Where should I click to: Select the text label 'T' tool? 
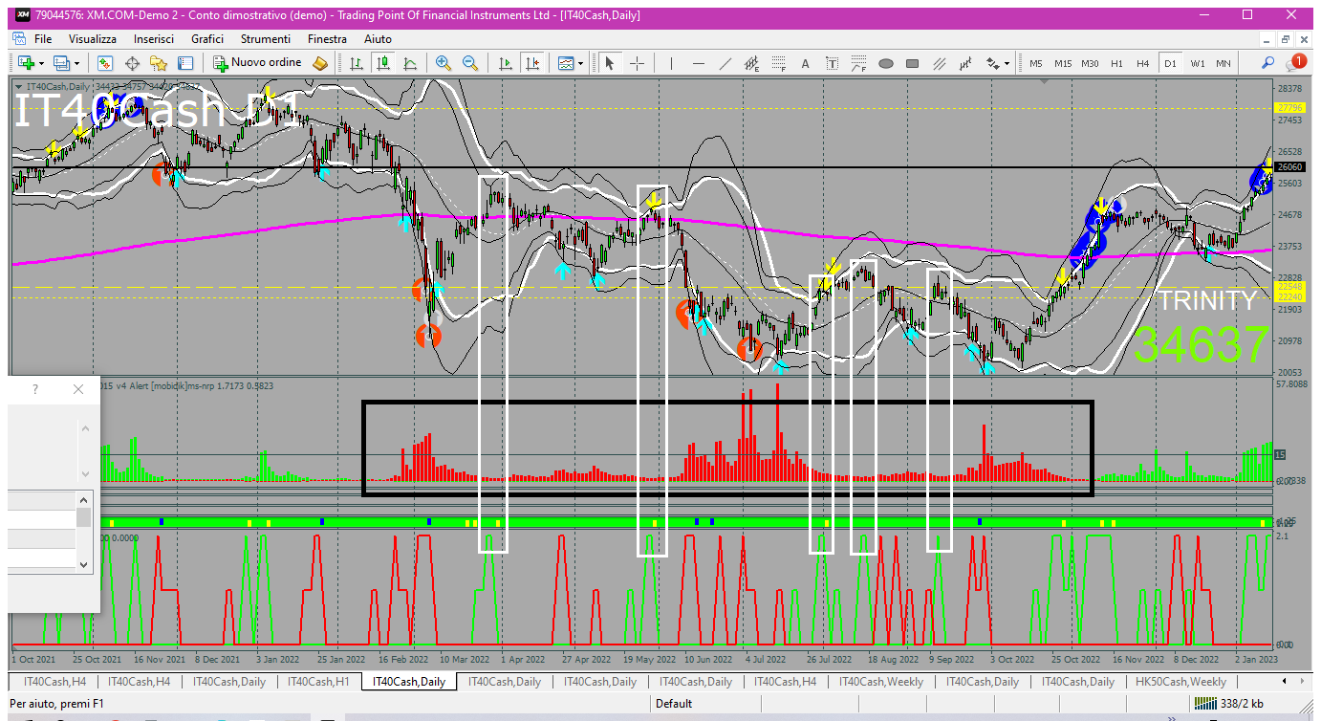[x=832, y=63]
